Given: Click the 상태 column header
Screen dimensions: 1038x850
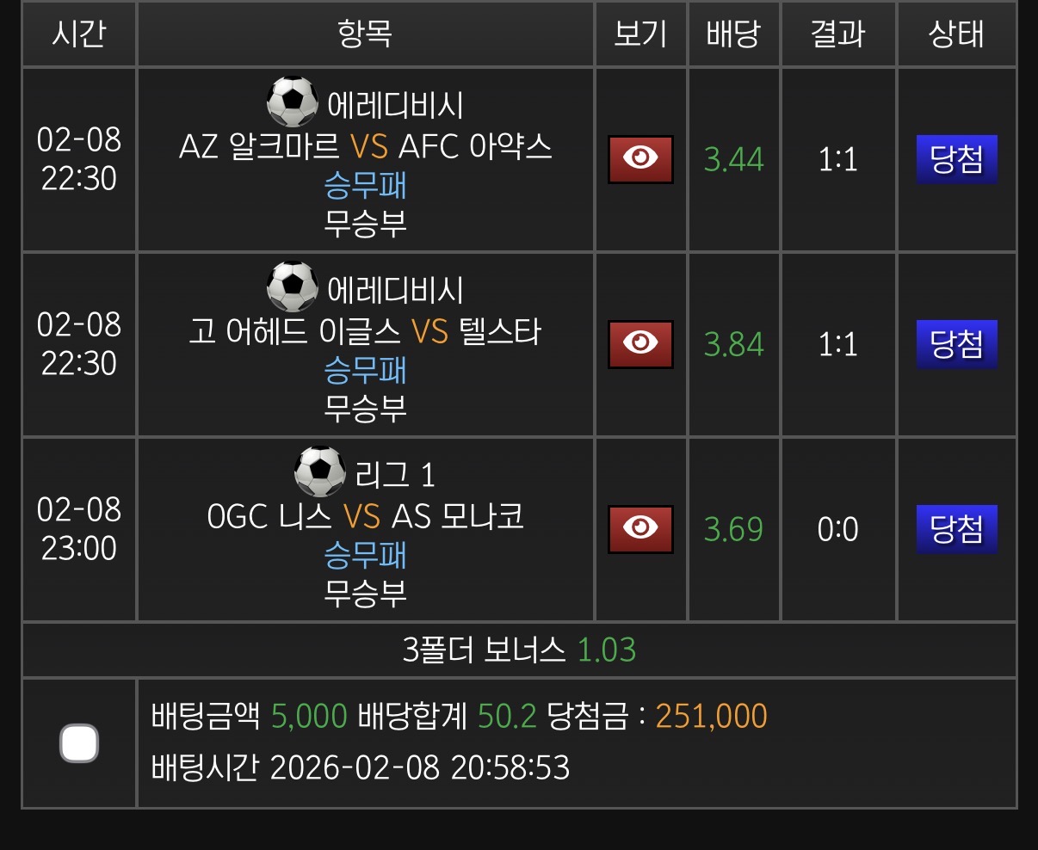Looking at the screenshot, I should click(x=956, y=34).
